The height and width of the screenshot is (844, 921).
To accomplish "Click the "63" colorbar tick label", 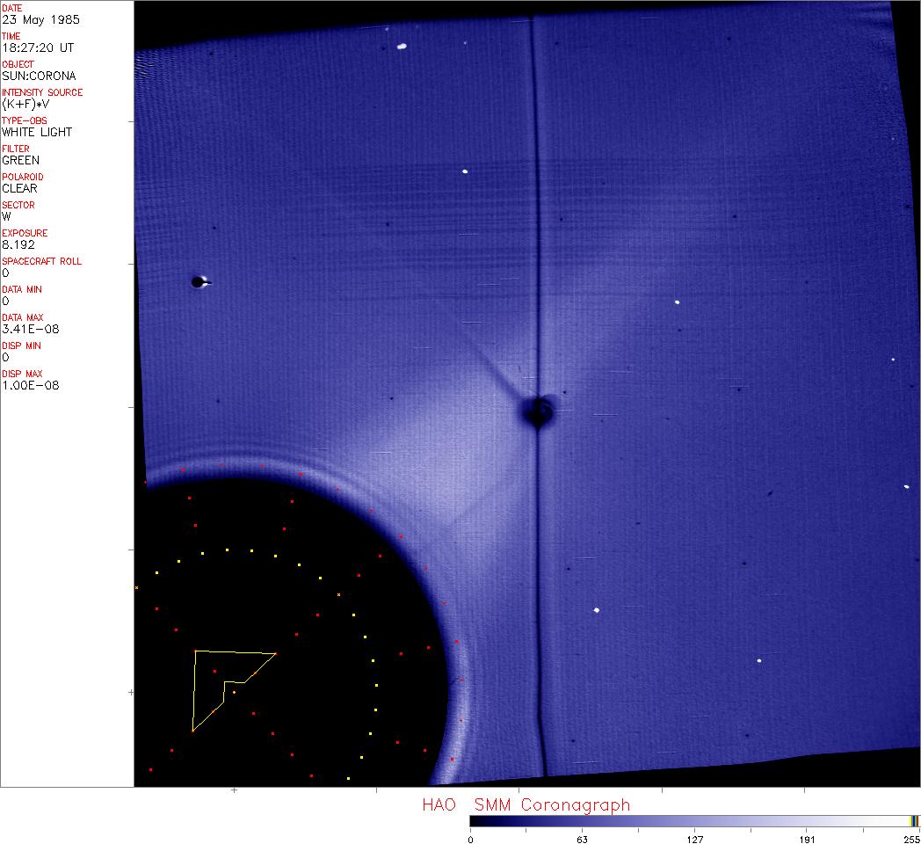I will tap(582, 839).
